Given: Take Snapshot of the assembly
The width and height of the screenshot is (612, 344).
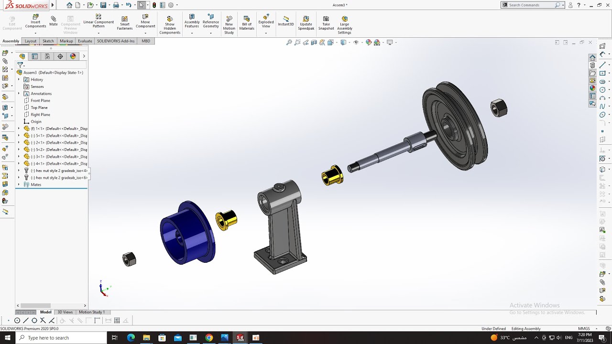Looking at the screenshot, I should [326, 23].
